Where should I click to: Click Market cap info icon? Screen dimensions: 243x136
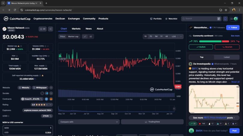21,46
